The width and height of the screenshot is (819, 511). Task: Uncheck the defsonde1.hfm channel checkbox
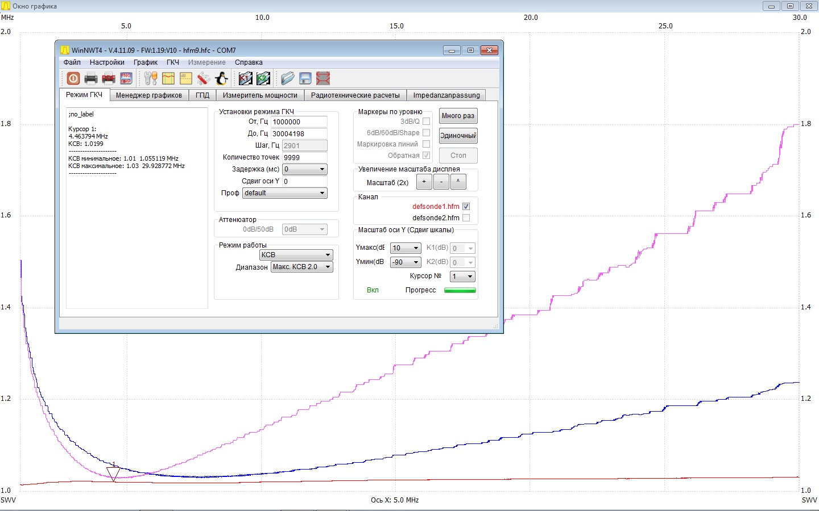[x=466, y=206]
